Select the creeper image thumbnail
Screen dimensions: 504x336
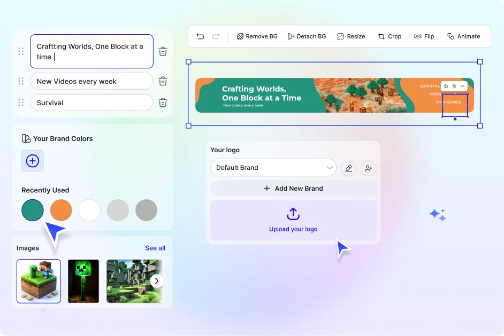(83, 281)
